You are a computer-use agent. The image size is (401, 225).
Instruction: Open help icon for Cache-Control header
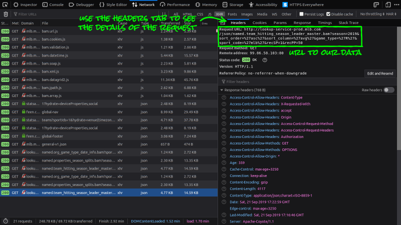[224, 169]
